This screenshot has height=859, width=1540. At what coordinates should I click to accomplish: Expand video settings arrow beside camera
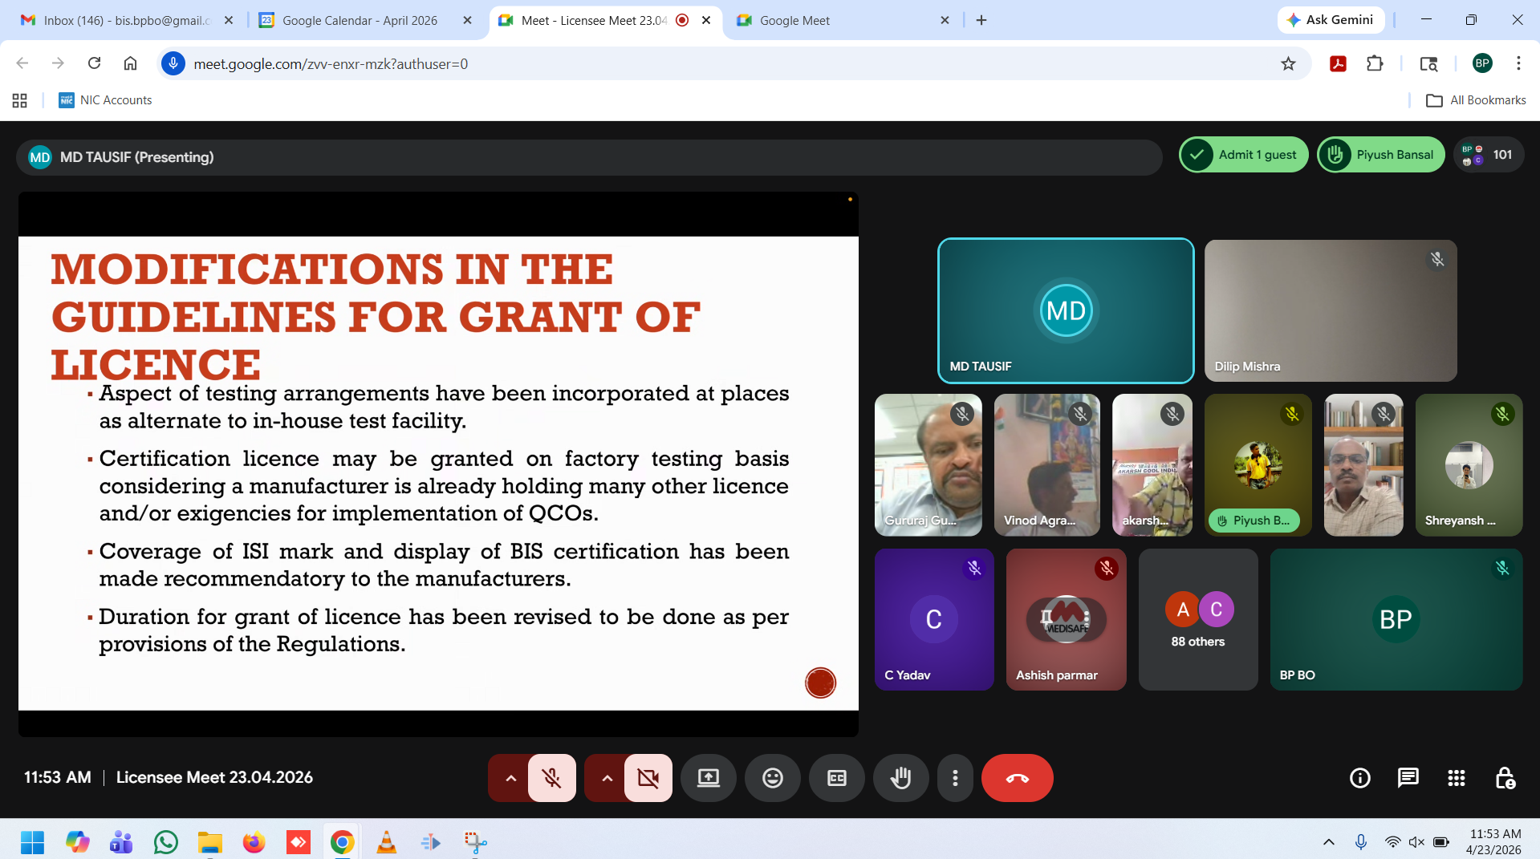(x=607, y=778)
